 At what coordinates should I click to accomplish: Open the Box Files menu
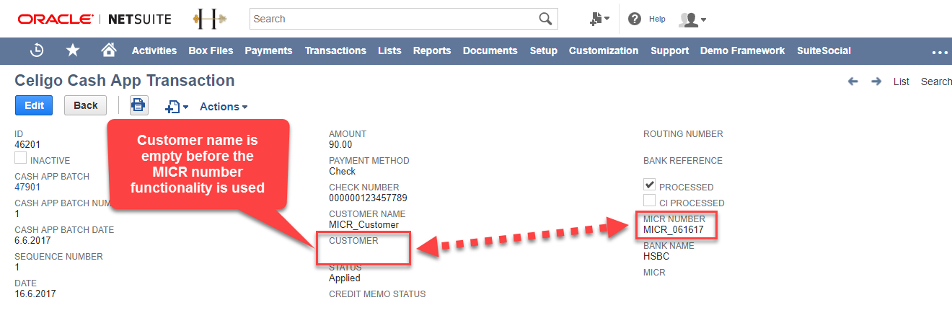[211, 50]
